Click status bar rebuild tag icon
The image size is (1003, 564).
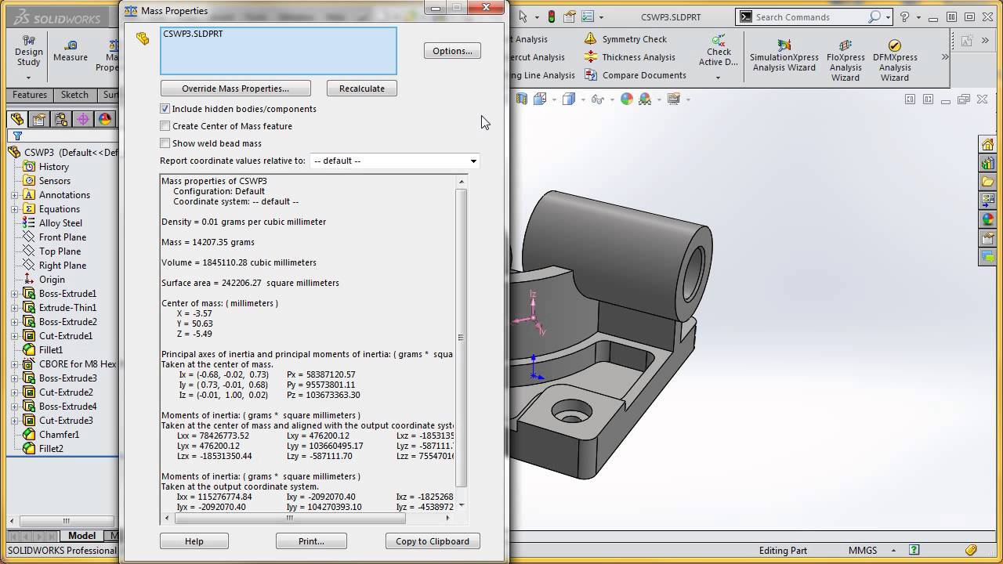tap(971, 550)
